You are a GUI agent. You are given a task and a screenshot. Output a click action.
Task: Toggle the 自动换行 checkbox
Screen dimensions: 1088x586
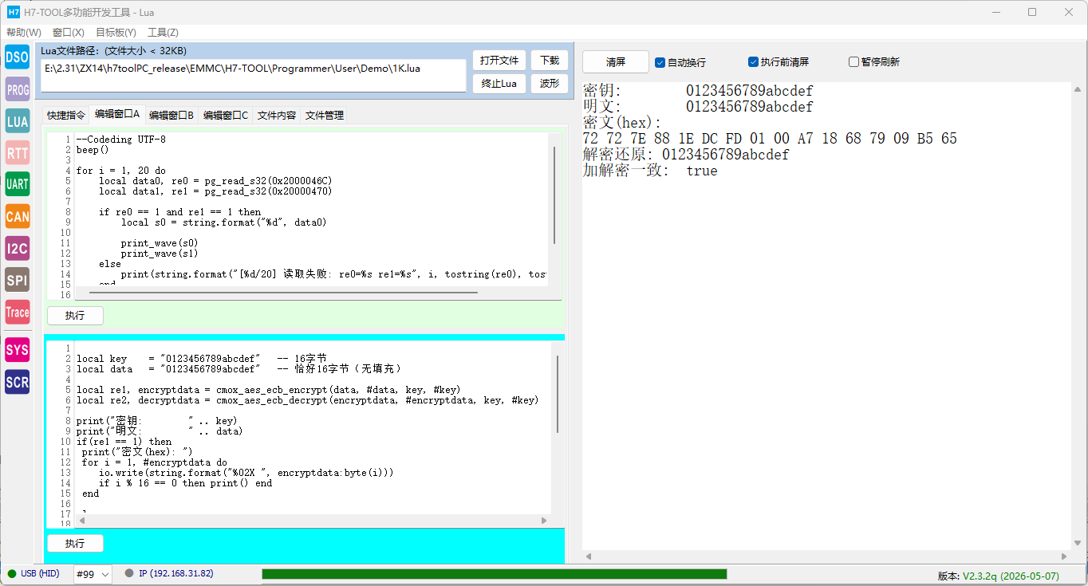[660, 62]
